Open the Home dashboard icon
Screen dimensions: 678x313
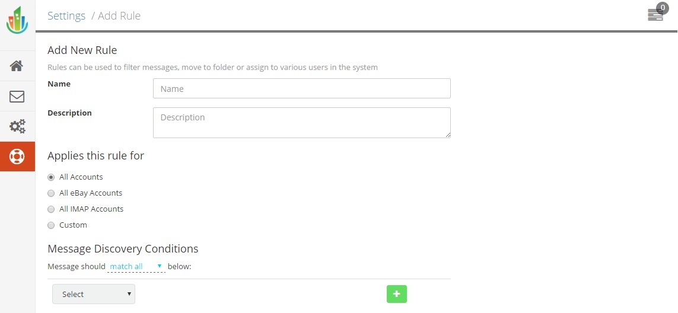(17, 66)
